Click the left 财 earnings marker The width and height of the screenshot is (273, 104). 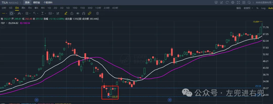pyautogui.click(x=37, y=100)
